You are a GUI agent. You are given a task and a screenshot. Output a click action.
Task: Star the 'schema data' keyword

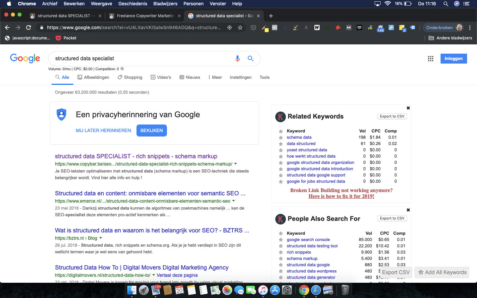click(281, 137)
